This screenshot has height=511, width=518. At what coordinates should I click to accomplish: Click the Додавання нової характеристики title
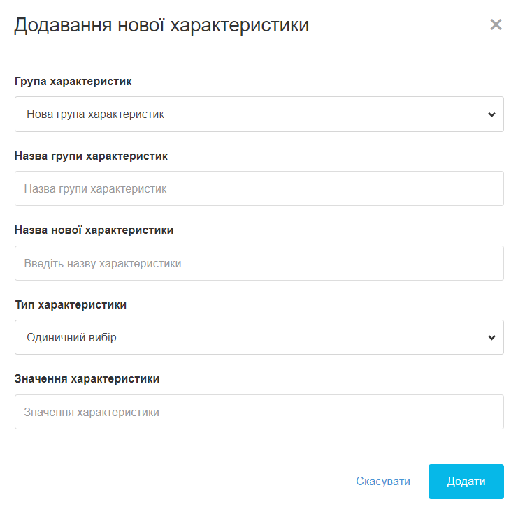point(161,25)
